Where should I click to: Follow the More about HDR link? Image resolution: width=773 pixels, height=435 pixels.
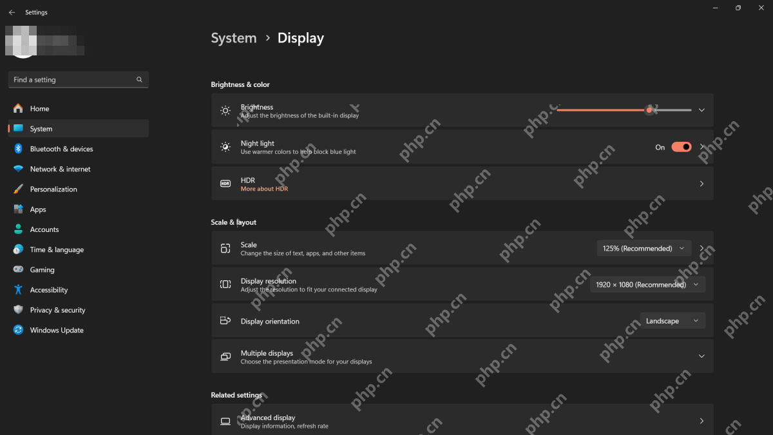[x=264, y=189]
